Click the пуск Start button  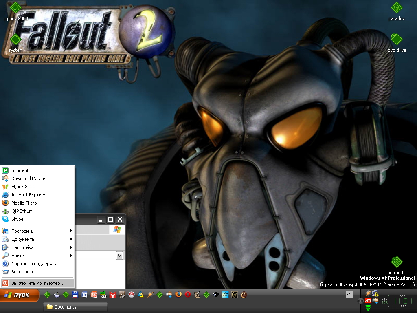click(x=19, y=295)
